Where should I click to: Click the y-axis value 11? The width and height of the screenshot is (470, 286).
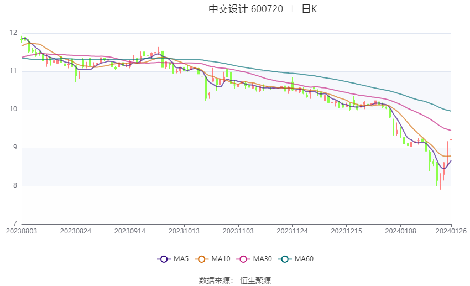[13, 71]
